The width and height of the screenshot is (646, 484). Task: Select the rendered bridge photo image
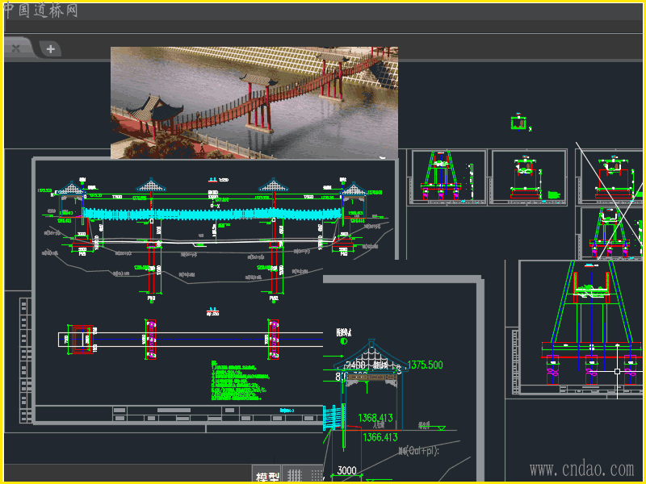[254, 102]
